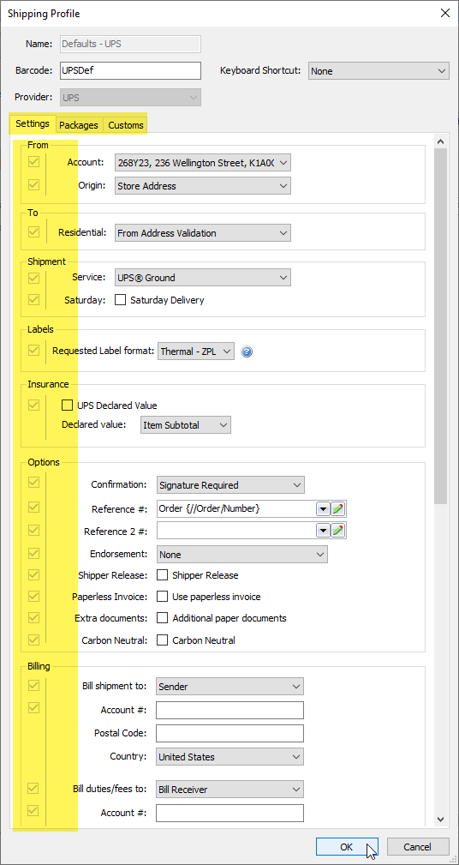This screenshot has width=459, height=865.
Task: Open the Endorsement dropdown
Action: [x=241, y=555]
